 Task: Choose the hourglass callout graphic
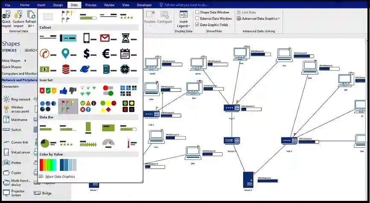pos(129,38)
